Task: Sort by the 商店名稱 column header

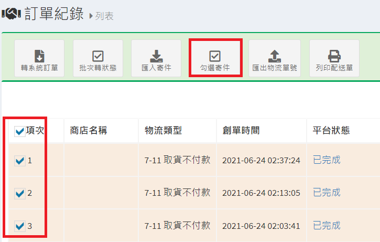Action: 89,130
